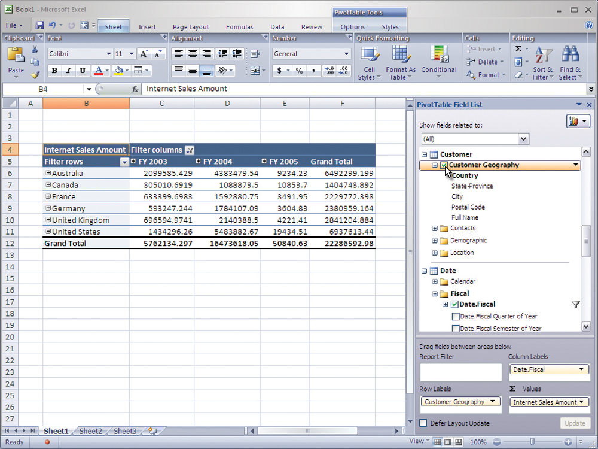Click Internet Sales Amount in Values area

(x=549, y=402)
